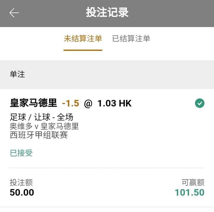The width and height of the screenshot is (214, 212).
Task: Click the 足球 / 让球 - 全场 line
Action: pos(42,117)
